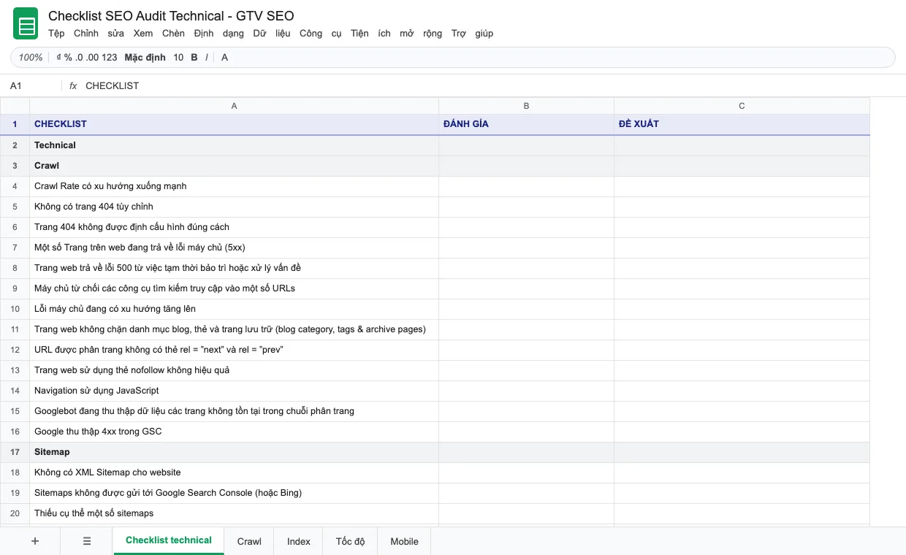The width and height of the screenshot is (906, 555).
Task: Select the 'Lỗi máy chủ đang có xu hướng tăng lên' cell
Action: tap(234, 309)
